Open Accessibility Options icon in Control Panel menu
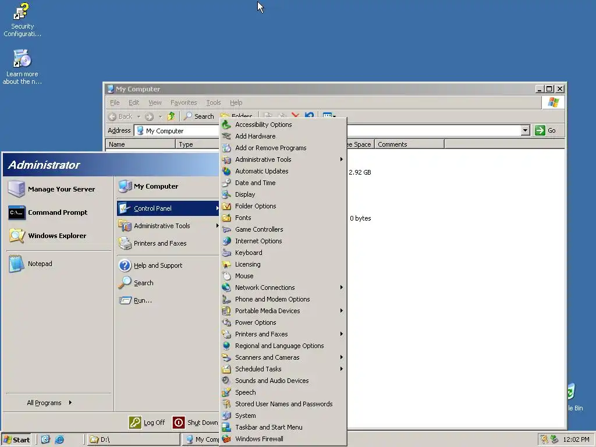Screen dimensions: 596x447 [226, 125]
